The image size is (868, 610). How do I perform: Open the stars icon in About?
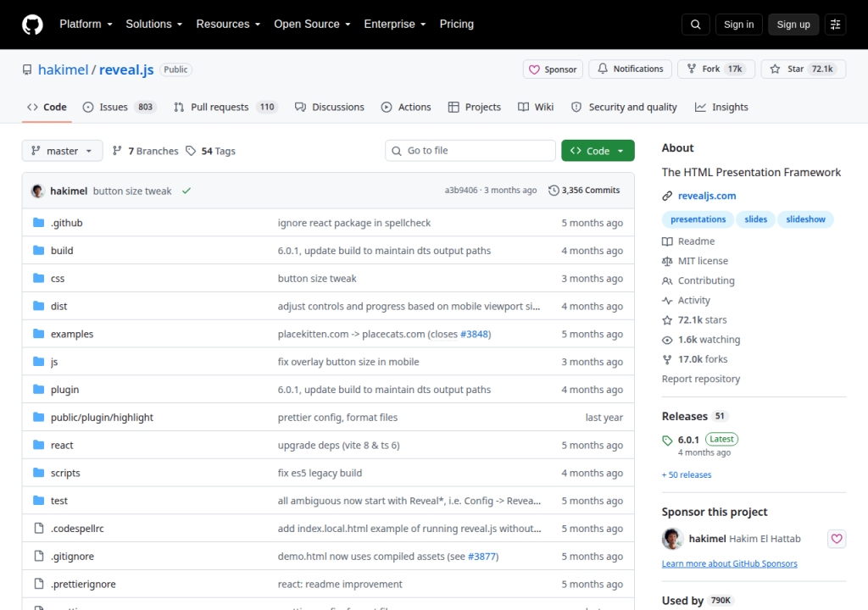coord(667,320)
